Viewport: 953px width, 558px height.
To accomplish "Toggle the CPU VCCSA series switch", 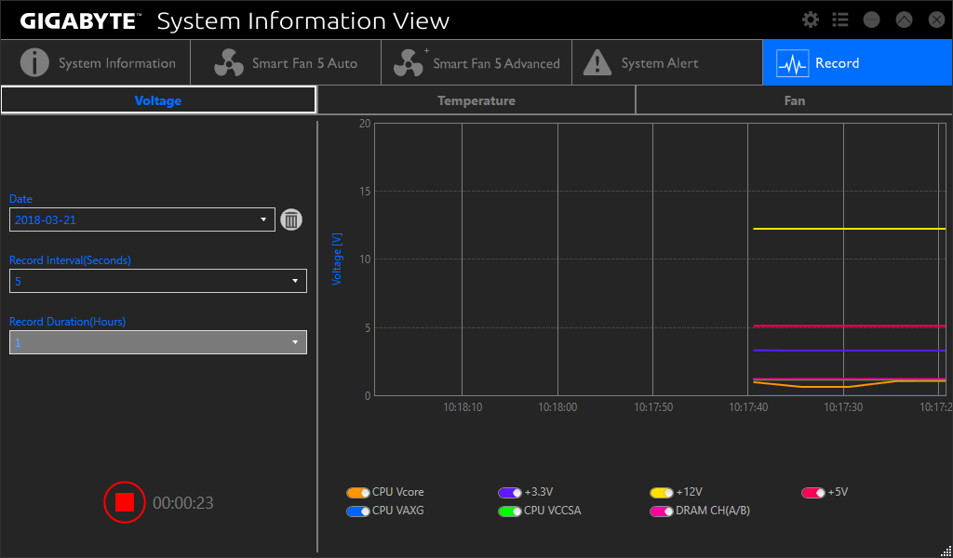I will (510, 511).
